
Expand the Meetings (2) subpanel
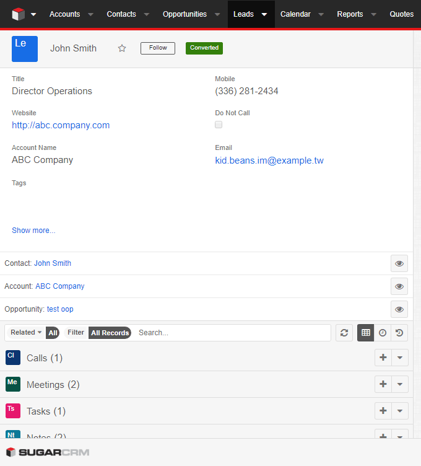click(x=53, y=385)
